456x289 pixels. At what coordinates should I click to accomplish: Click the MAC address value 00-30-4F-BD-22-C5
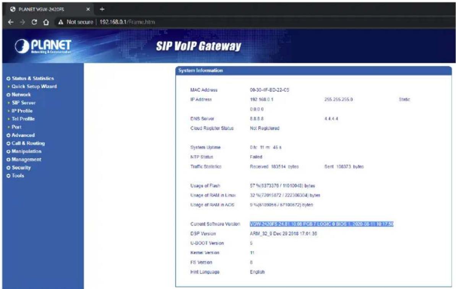269,90
